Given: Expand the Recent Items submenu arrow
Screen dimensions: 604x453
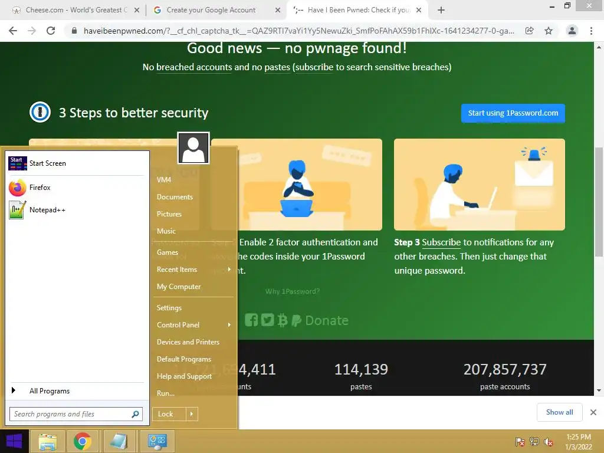Looking at the screenshot, I should tap(229, 269).
